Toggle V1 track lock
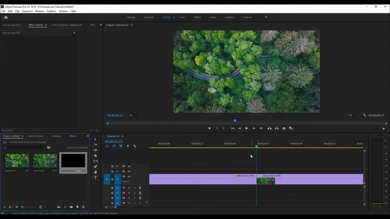390x219 pixels. [112, 179]
